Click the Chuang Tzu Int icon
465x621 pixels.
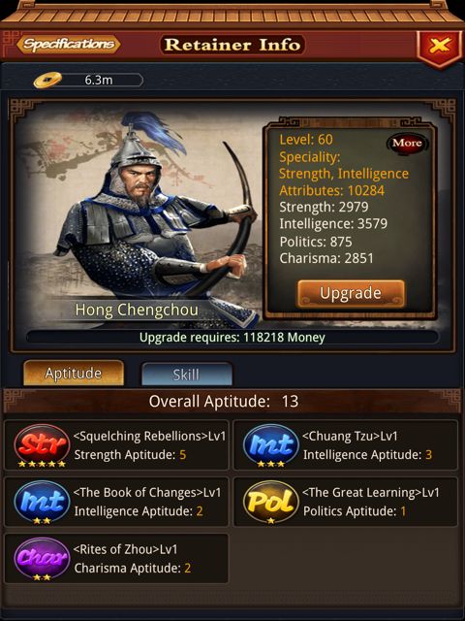[271, 443]
